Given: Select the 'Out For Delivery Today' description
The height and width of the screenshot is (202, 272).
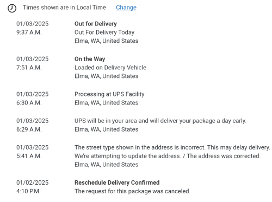Looking at the screenshot, I should point(104,32).
